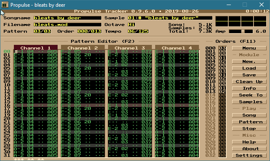Play the whole Song
This screenshot has height=161, width=270.
pos(249,115)
